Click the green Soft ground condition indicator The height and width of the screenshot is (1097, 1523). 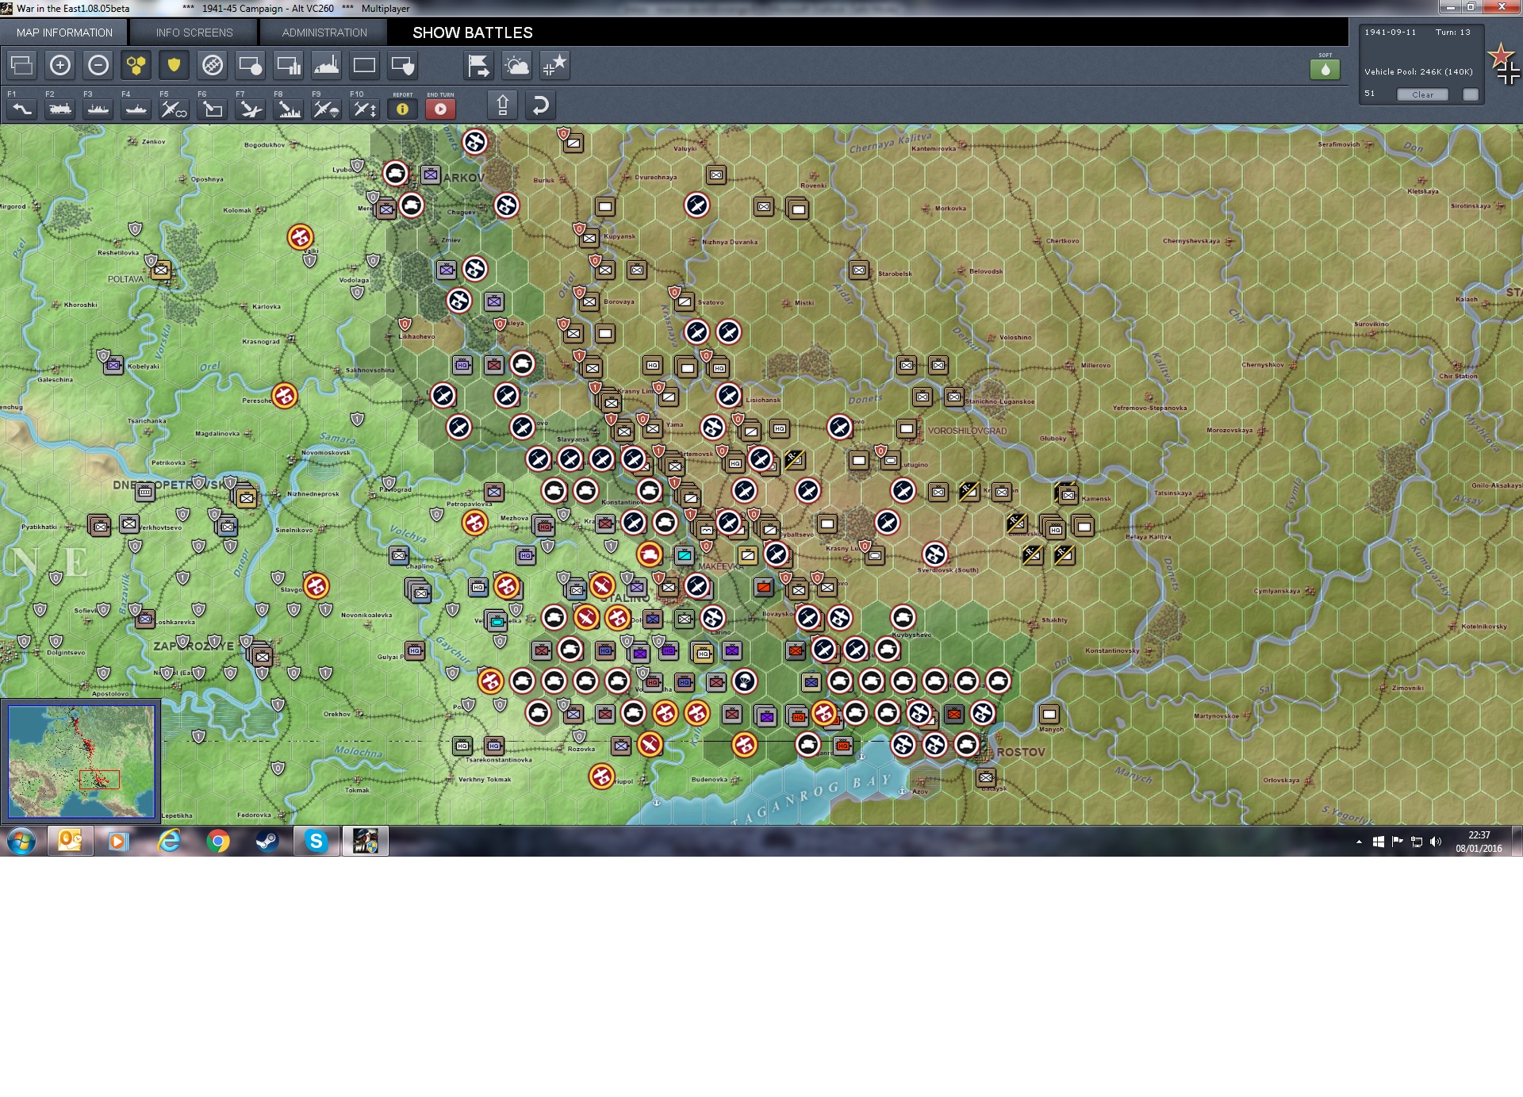click(1325, 69)
